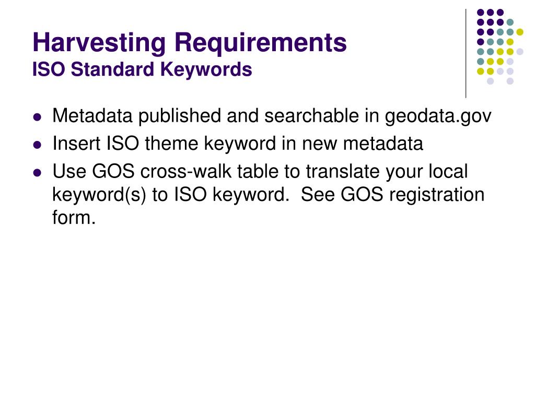The image size is (535, 401).
Task: Click 'See GOS registration form' text
Action: click(x=268, y=206)
